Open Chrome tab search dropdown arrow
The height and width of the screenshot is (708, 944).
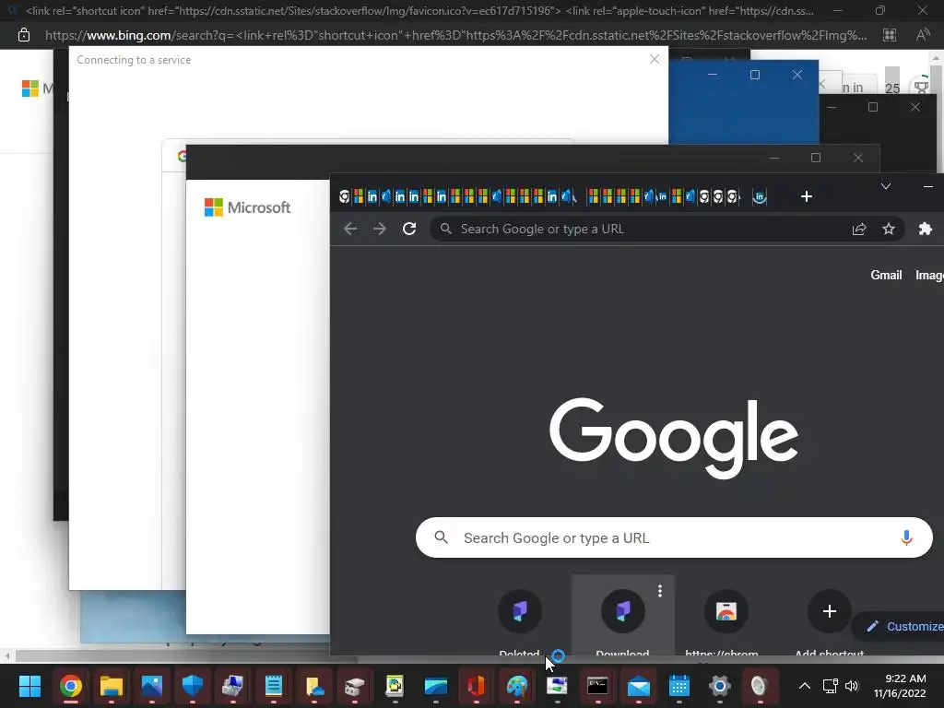tap(886, 186)
